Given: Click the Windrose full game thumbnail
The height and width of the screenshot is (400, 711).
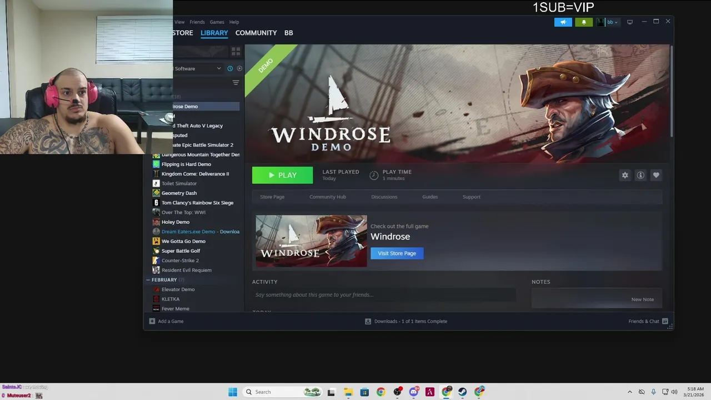Looking at the screenshot, I should [311, 241].
